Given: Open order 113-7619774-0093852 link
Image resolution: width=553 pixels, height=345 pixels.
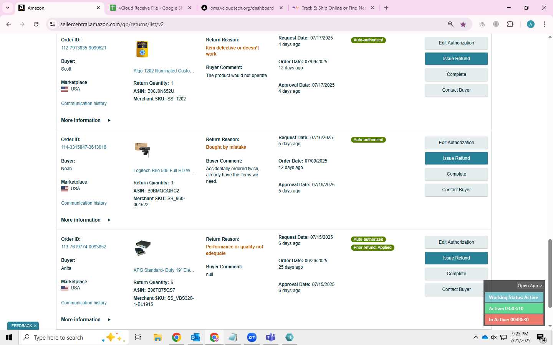Looking at the screenshot, I should pos(84,247).
